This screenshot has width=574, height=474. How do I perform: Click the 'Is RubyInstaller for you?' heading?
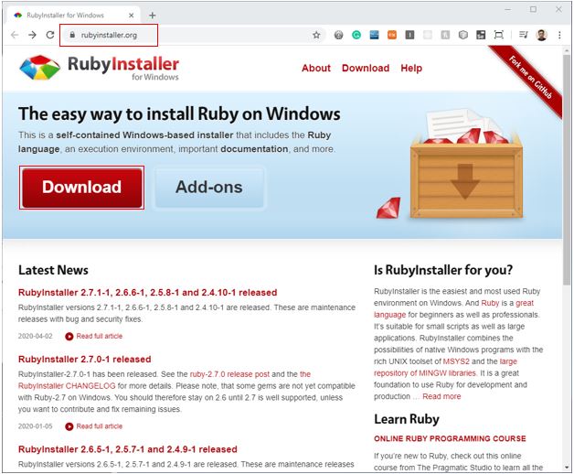[443, 270]
